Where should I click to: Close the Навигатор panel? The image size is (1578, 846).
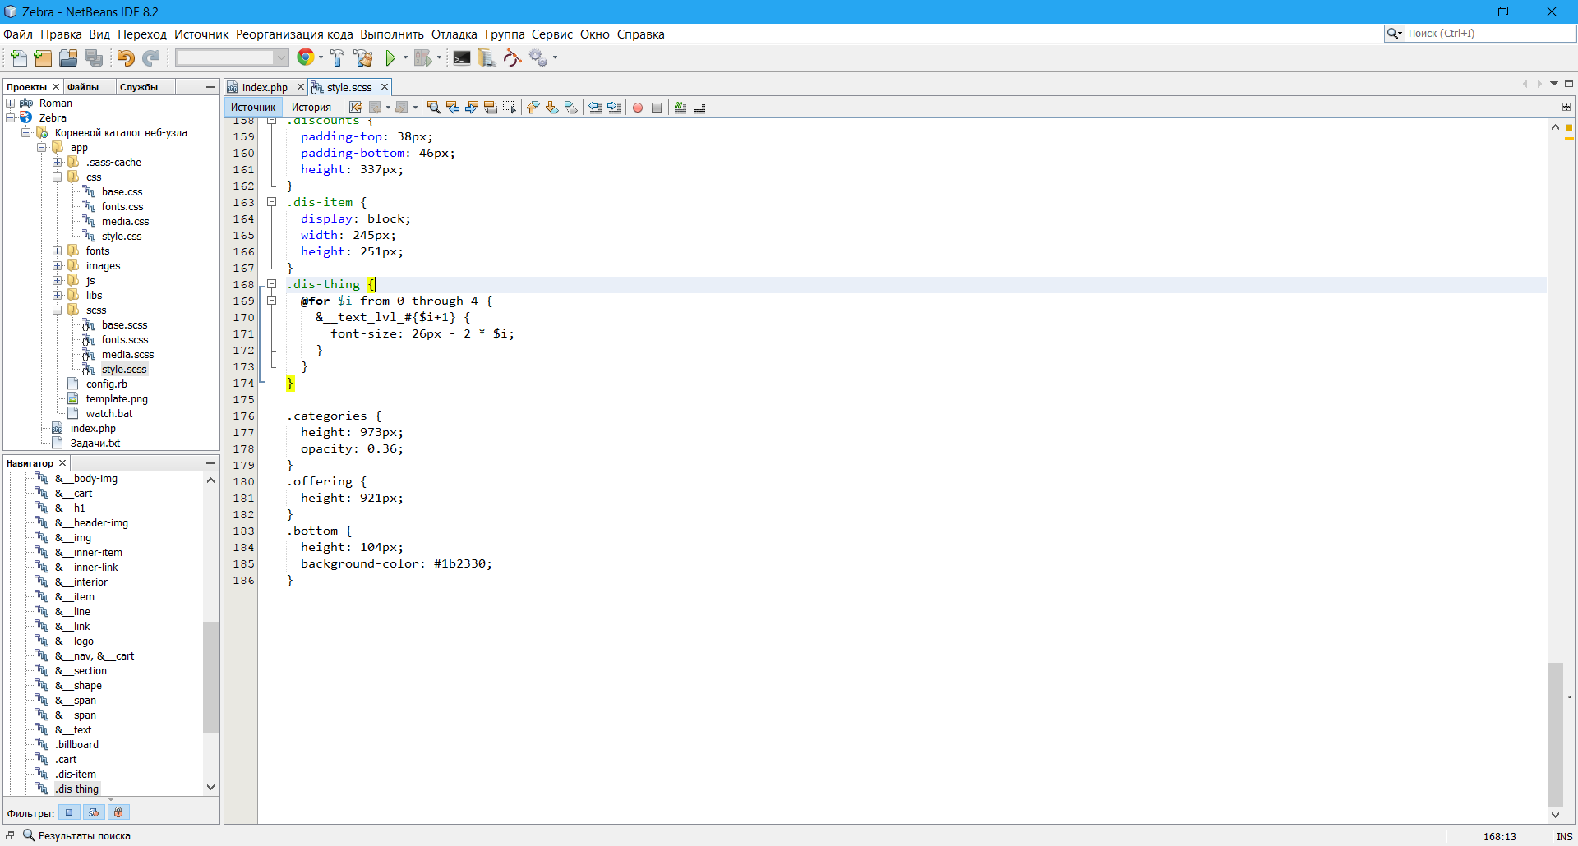click(62, 463)
